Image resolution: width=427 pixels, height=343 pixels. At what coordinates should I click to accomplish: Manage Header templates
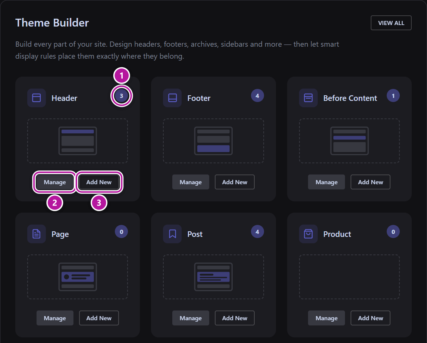pyautogui.click(x=55, y=182)
